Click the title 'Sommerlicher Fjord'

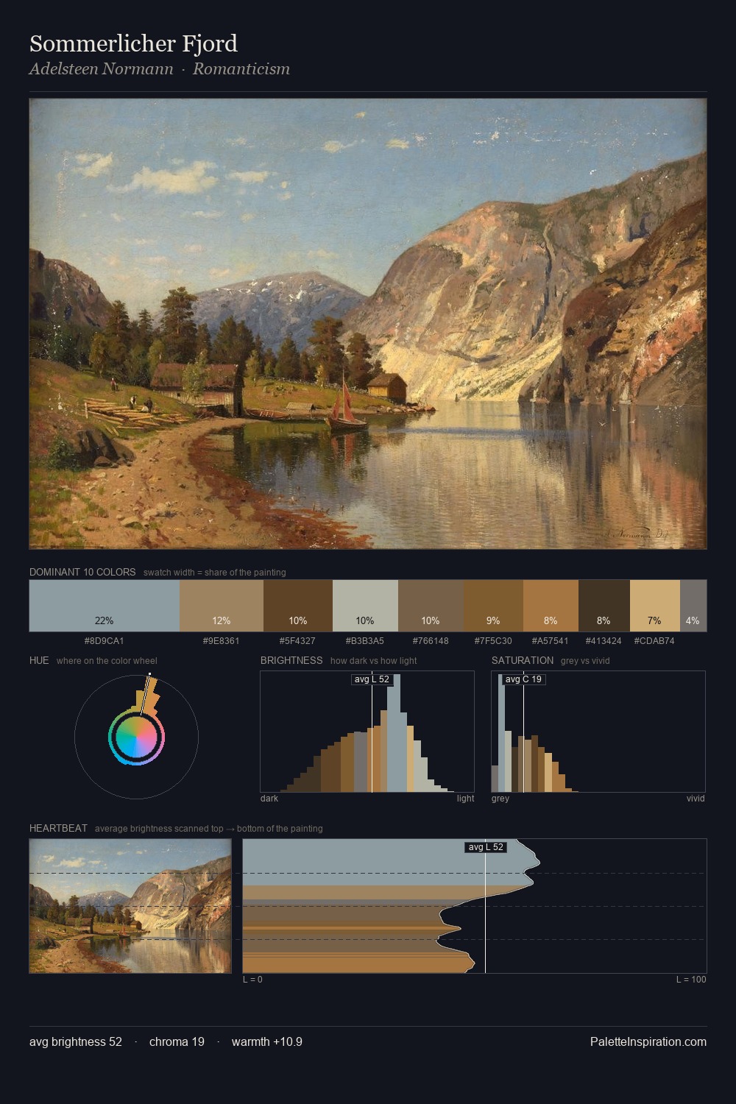coord(133,43)
